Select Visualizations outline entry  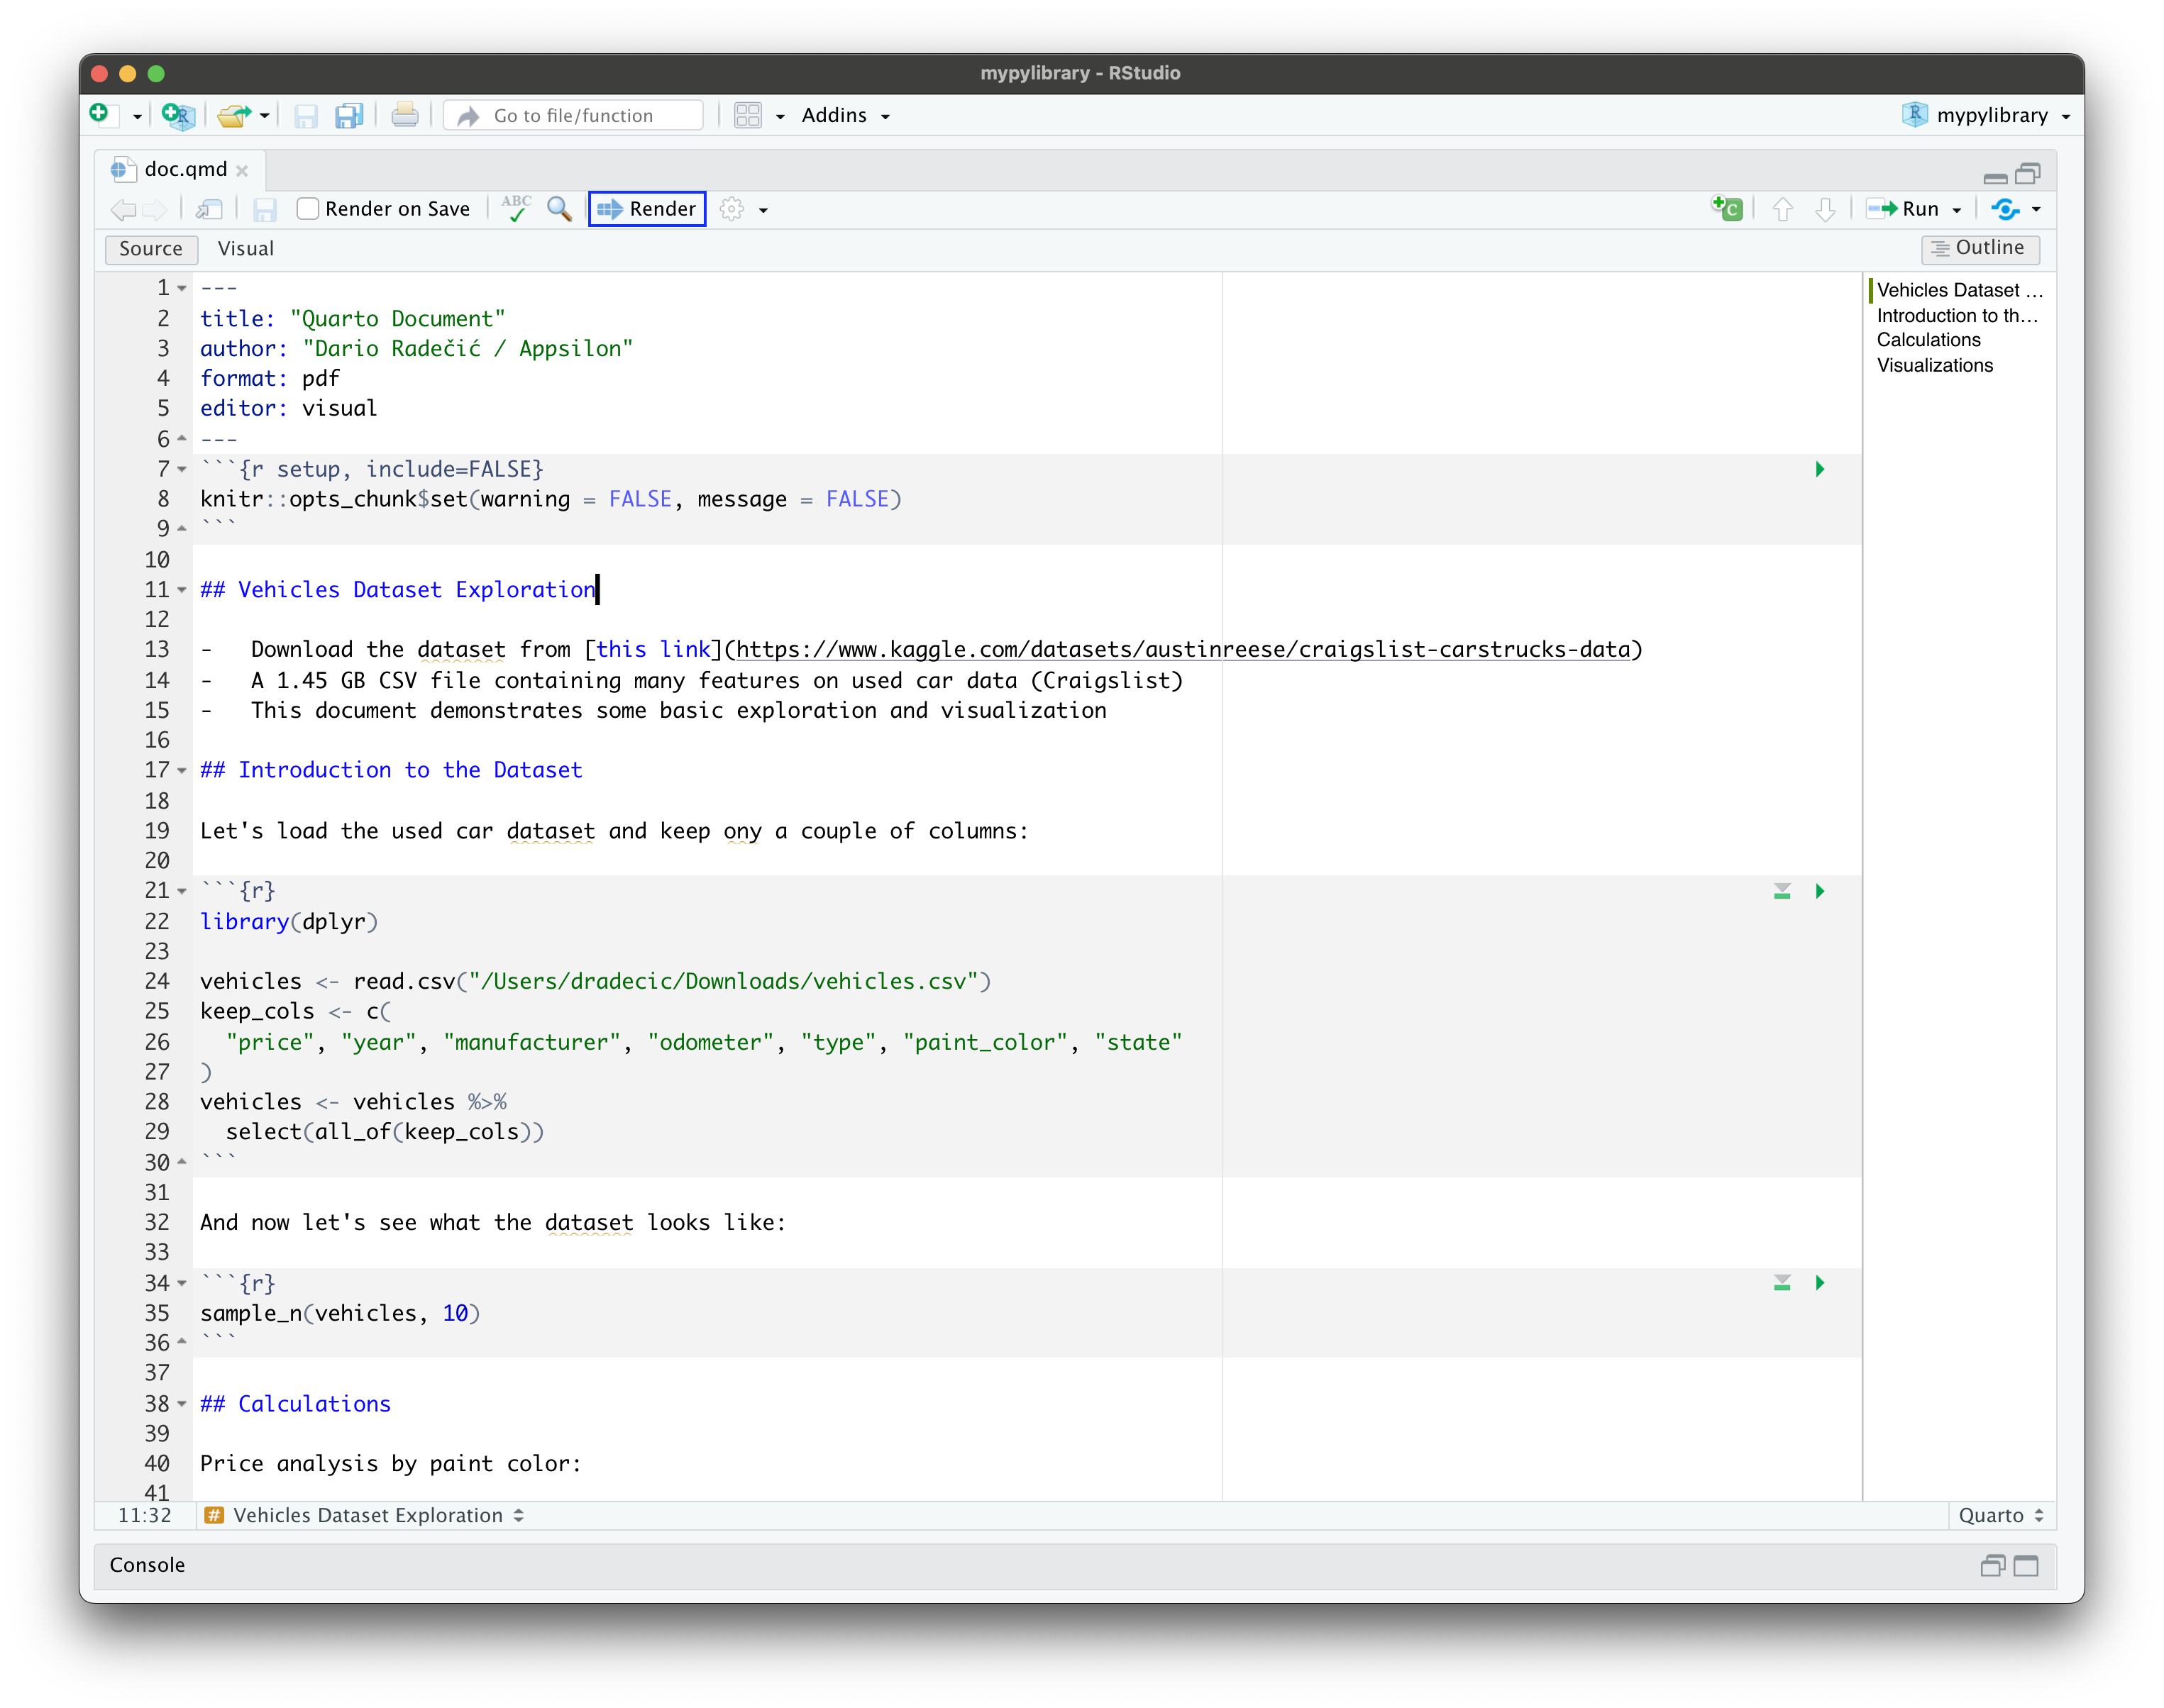point(1935,366)
